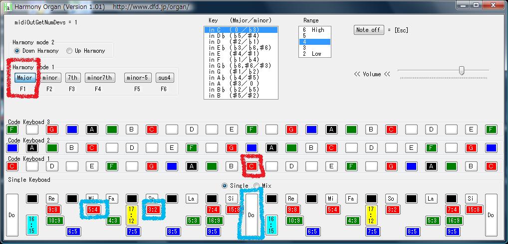Set Range to 2 Low

314,54
